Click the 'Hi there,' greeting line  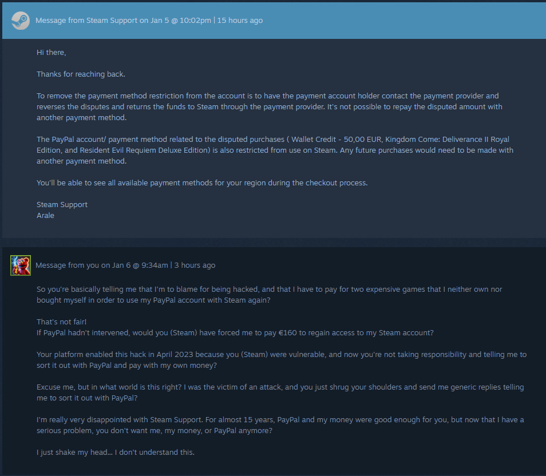(51, 53)
